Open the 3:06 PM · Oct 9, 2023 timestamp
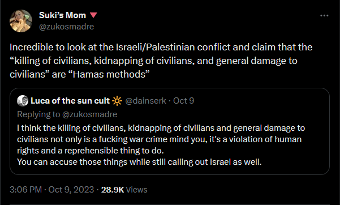Screen dimensions: 340x205 52,190
